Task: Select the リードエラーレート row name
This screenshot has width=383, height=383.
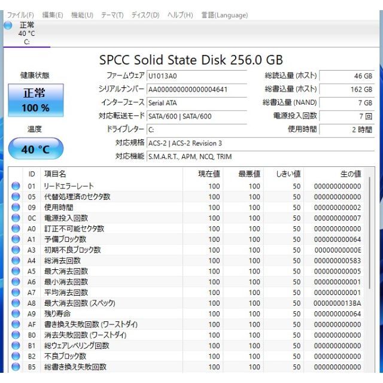Action: (x=69, y=186)
